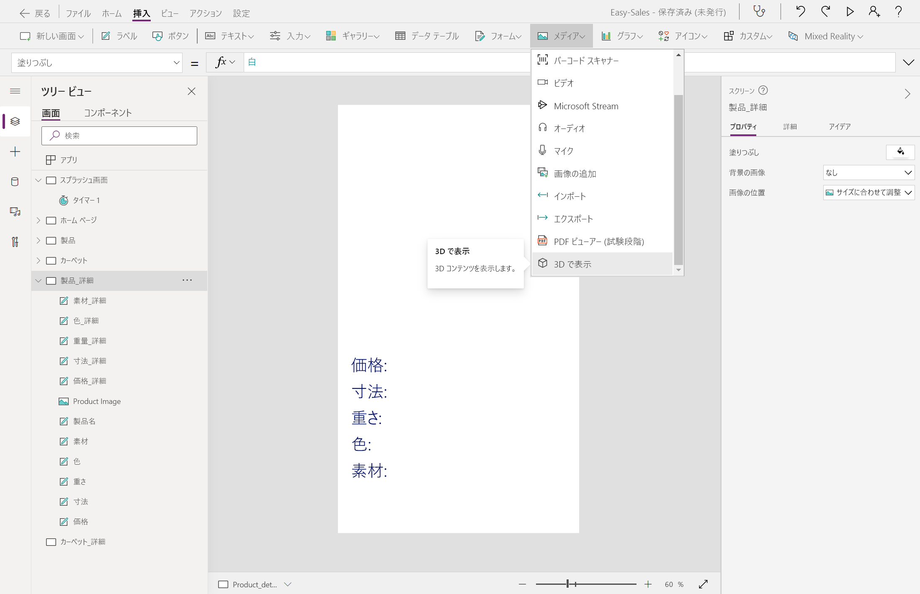This screenshot has height=594, width=920.
Task: Close the ツリー ビュー panel
Action: [x=191, y=91]
